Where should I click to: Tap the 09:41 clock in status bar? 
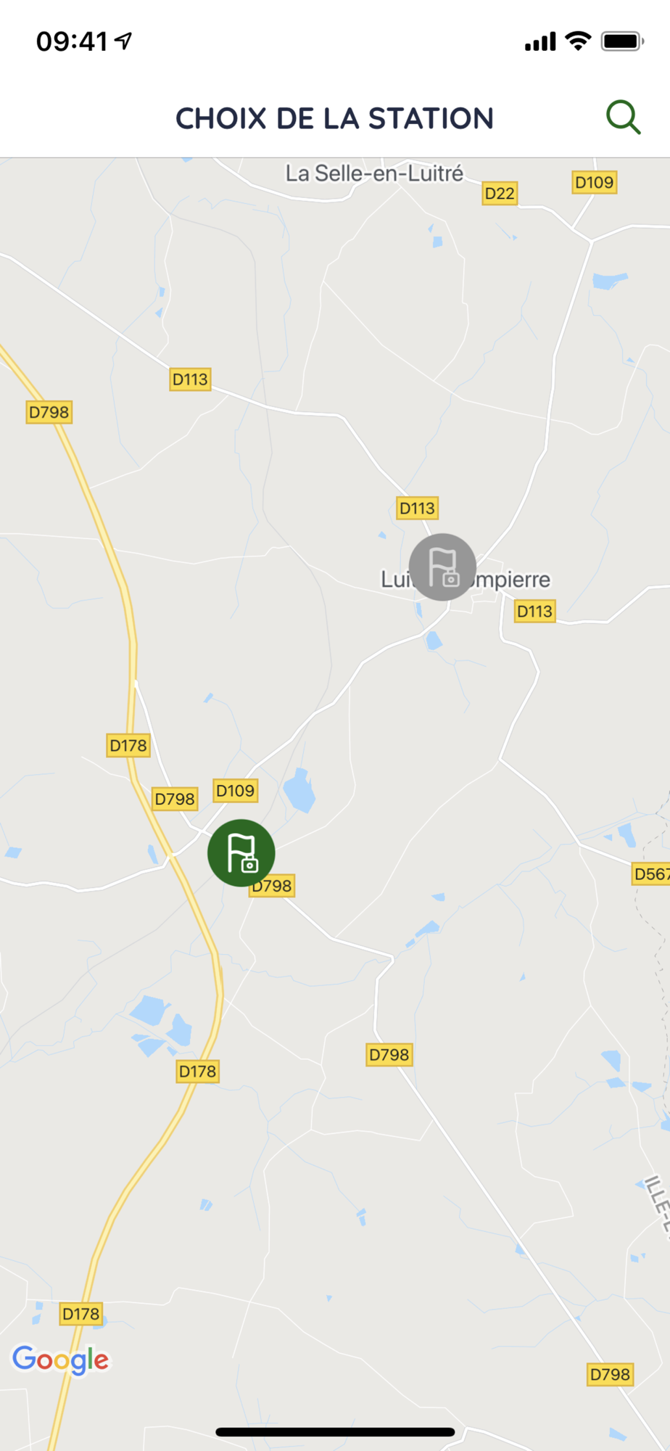tap(72, 41)
